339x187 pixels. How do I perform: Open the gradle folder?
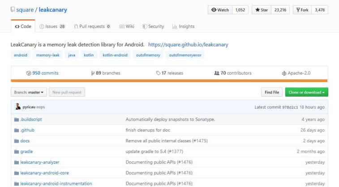[x=26, y=152]
